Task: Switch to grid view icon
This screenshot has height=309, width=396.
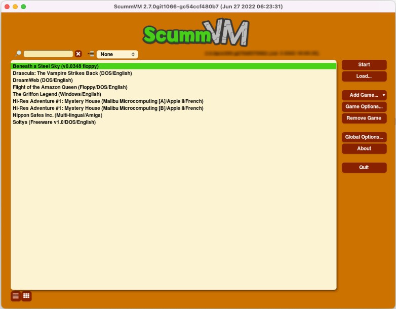Action: coord(26,296)
